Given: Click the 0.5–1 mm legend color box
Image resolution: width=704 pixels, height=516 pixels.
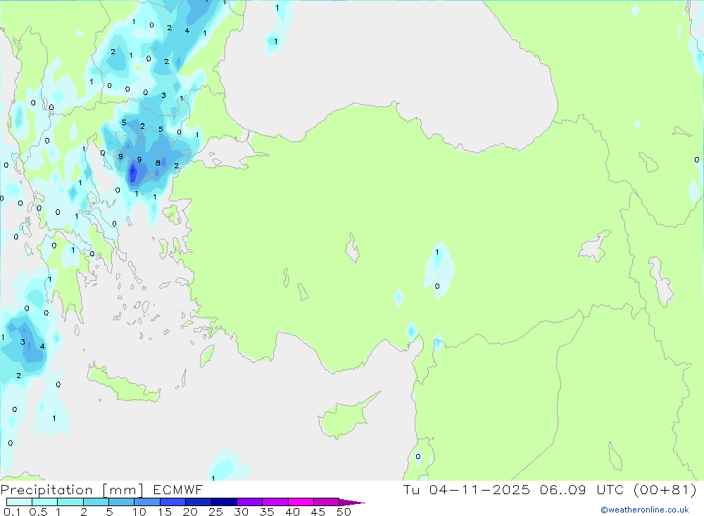Looking at the screenshot, I should (x=45, y=502).
